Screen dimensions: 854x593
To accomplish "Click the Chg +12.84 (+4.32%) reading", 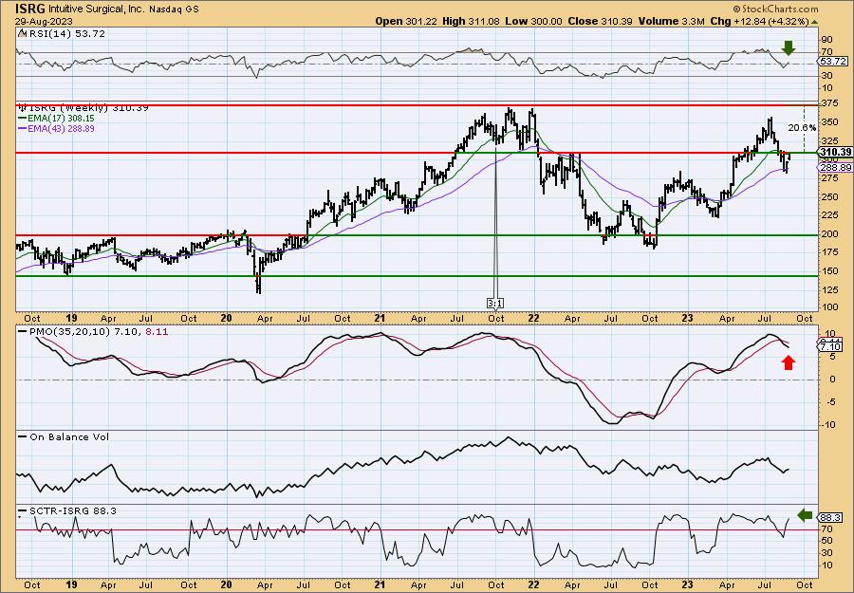I will point(760,21).
